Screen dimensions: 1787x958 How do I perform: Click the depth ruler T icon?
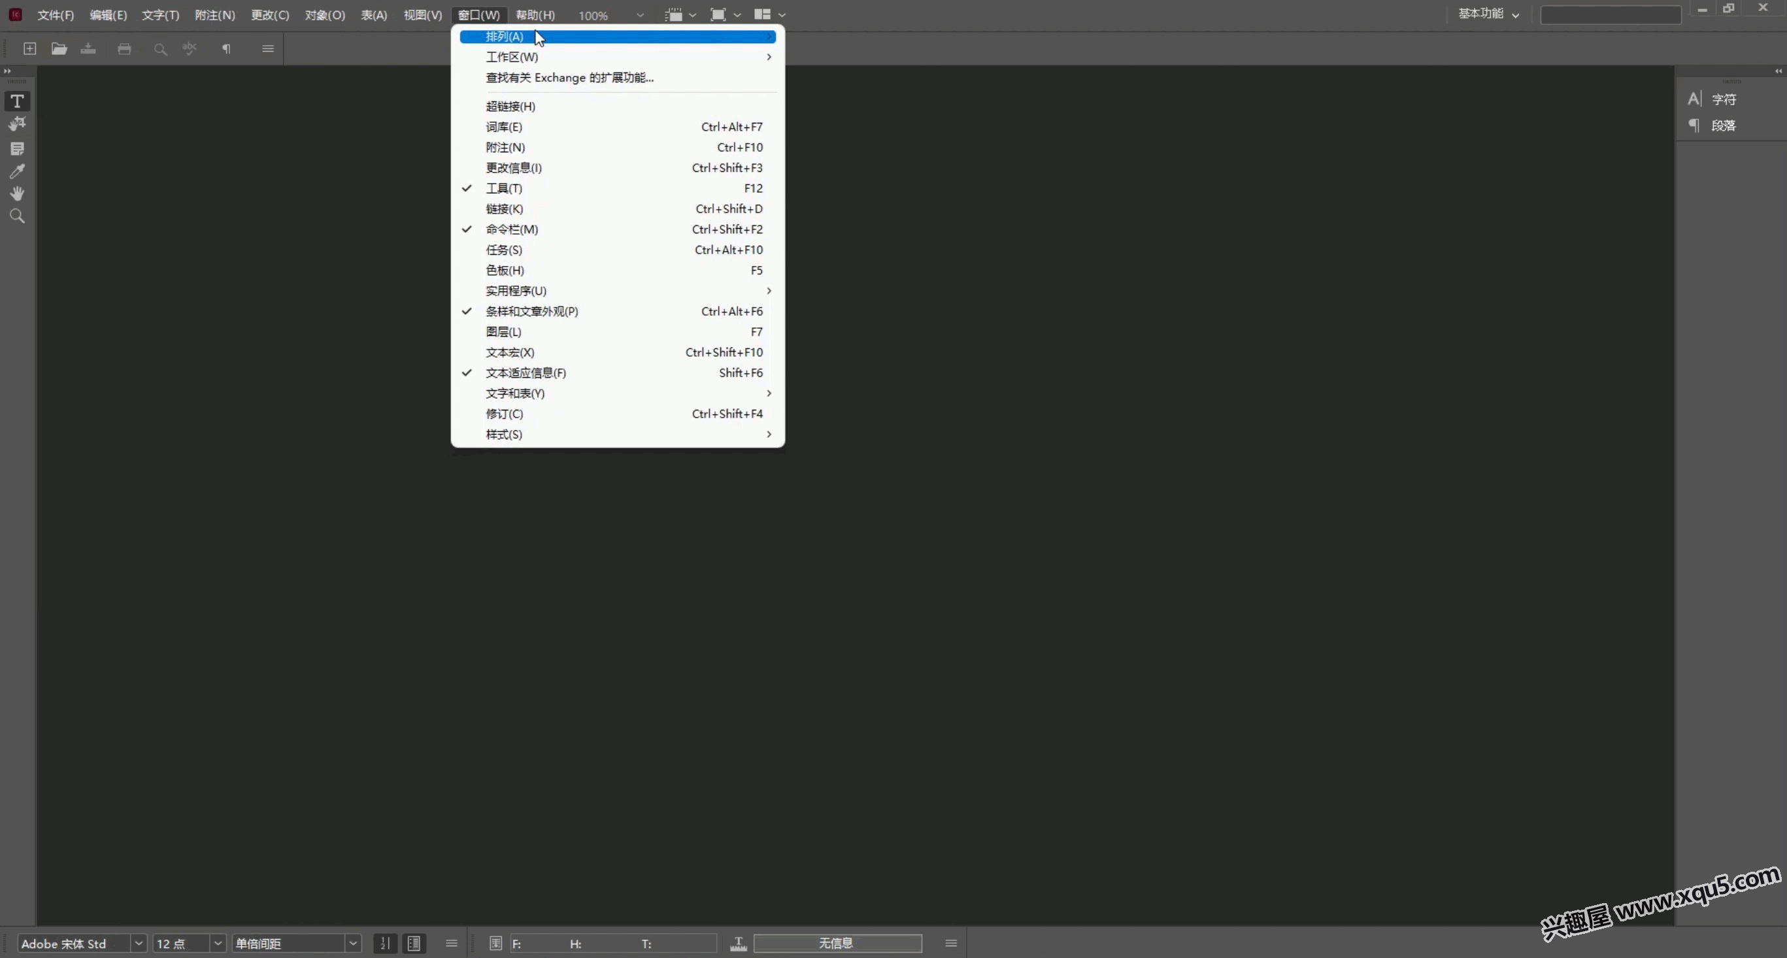point(739,944)
